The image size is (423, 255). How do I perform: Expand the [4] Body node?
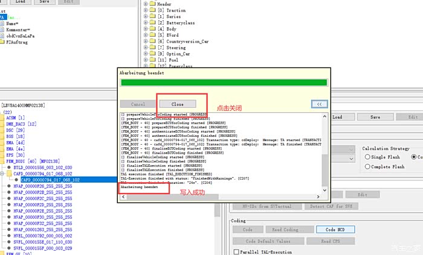pos(146,29)
